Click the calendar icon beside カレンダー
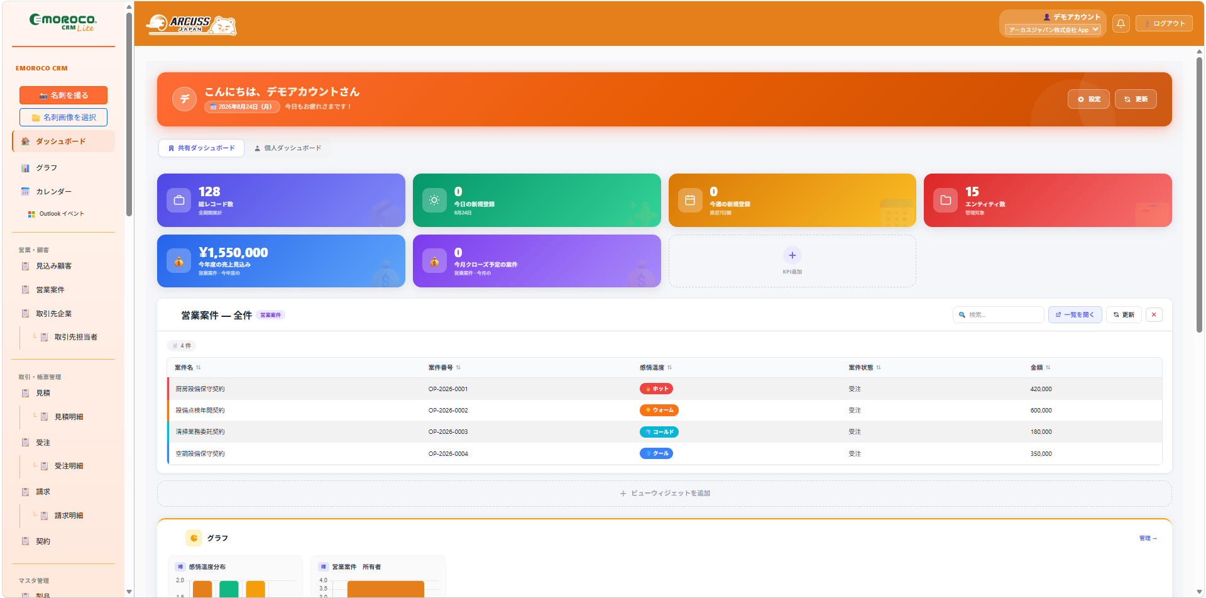 tap(26, 191)
